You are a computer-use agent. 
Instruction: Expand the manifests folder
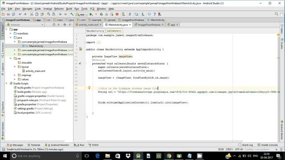[11, 33]
